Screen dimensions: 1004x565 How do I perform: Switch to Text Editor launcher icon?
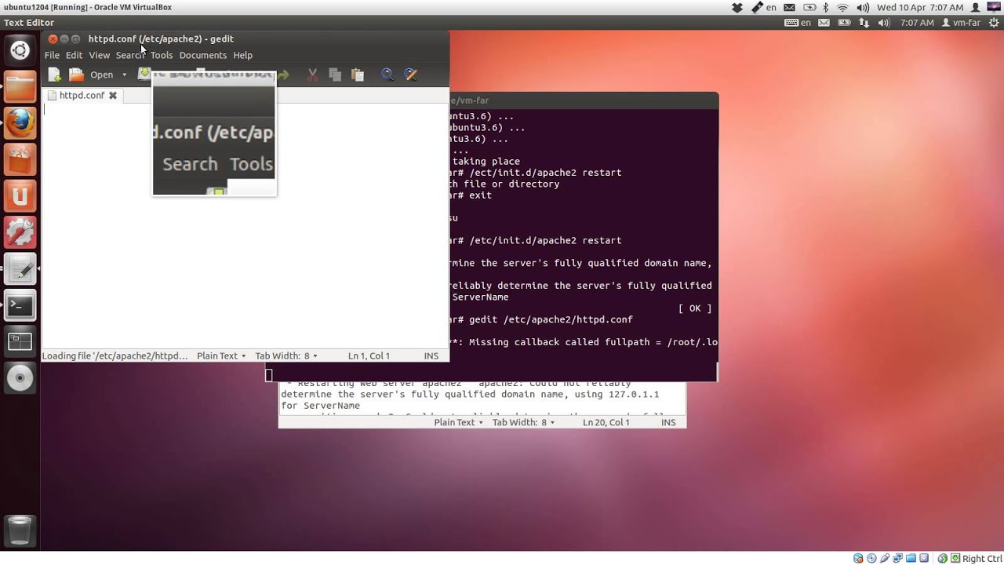[x=20, y=268]
